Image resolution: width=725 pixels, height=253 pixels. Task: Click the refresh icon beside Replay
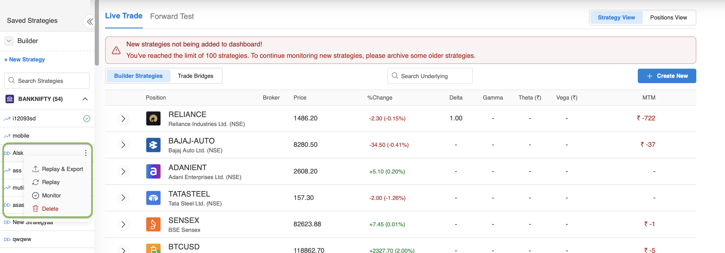click(x=35, y=182)
